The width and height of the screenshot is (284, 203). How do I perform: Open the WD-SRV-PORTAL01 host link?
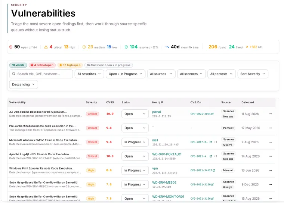point(167,154)
